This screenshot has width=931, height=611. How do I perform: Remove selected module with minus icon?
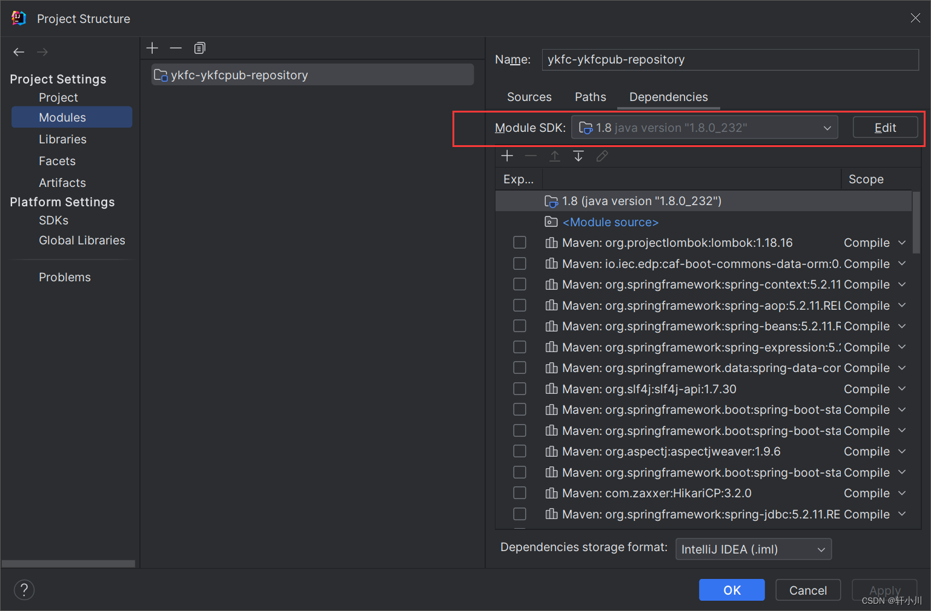176,48
